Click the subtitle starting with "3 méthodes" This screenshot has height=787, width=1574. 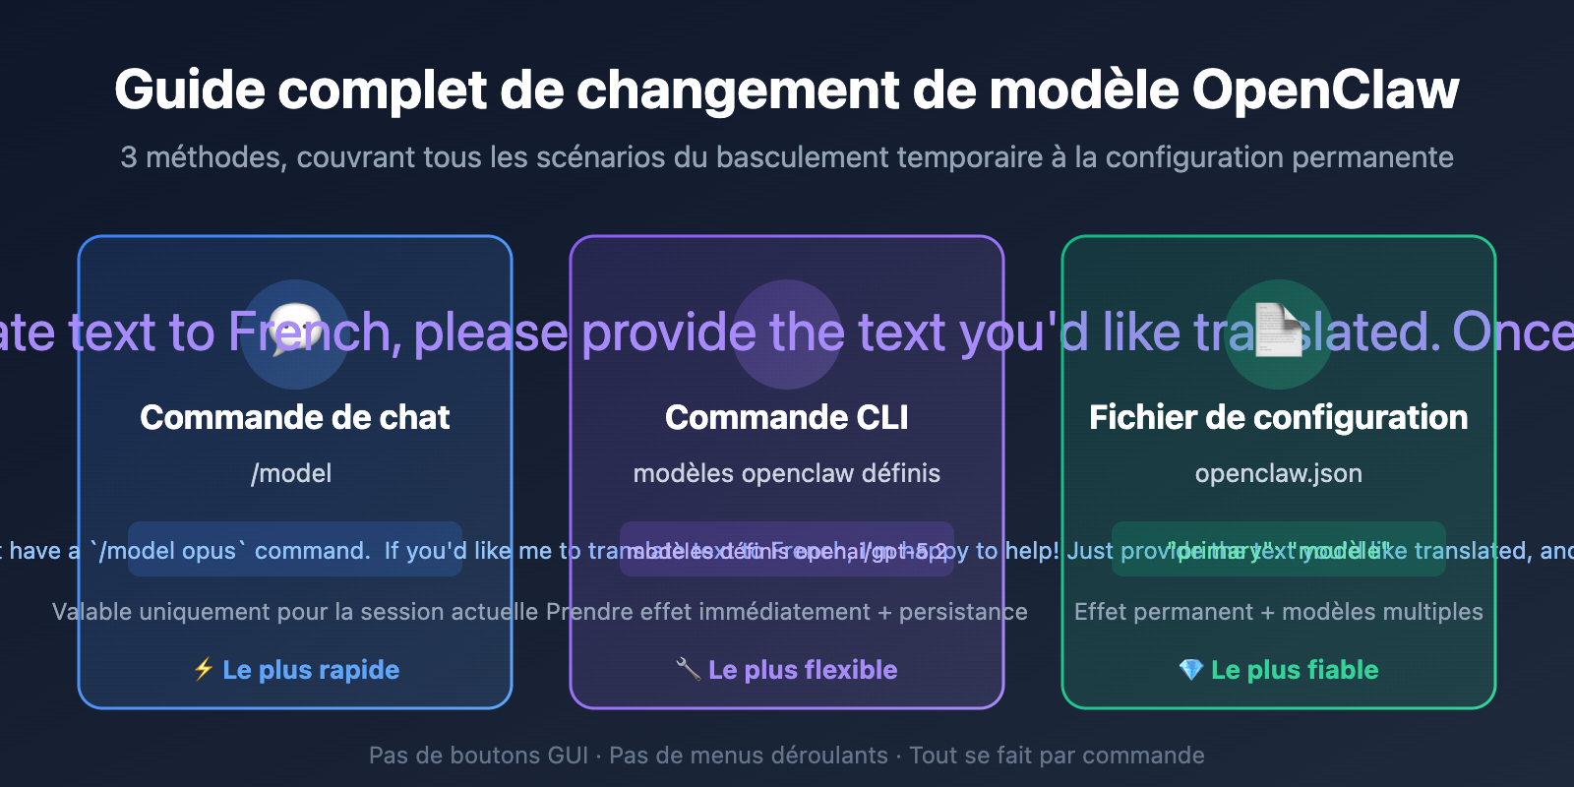(x=787, y=157)
